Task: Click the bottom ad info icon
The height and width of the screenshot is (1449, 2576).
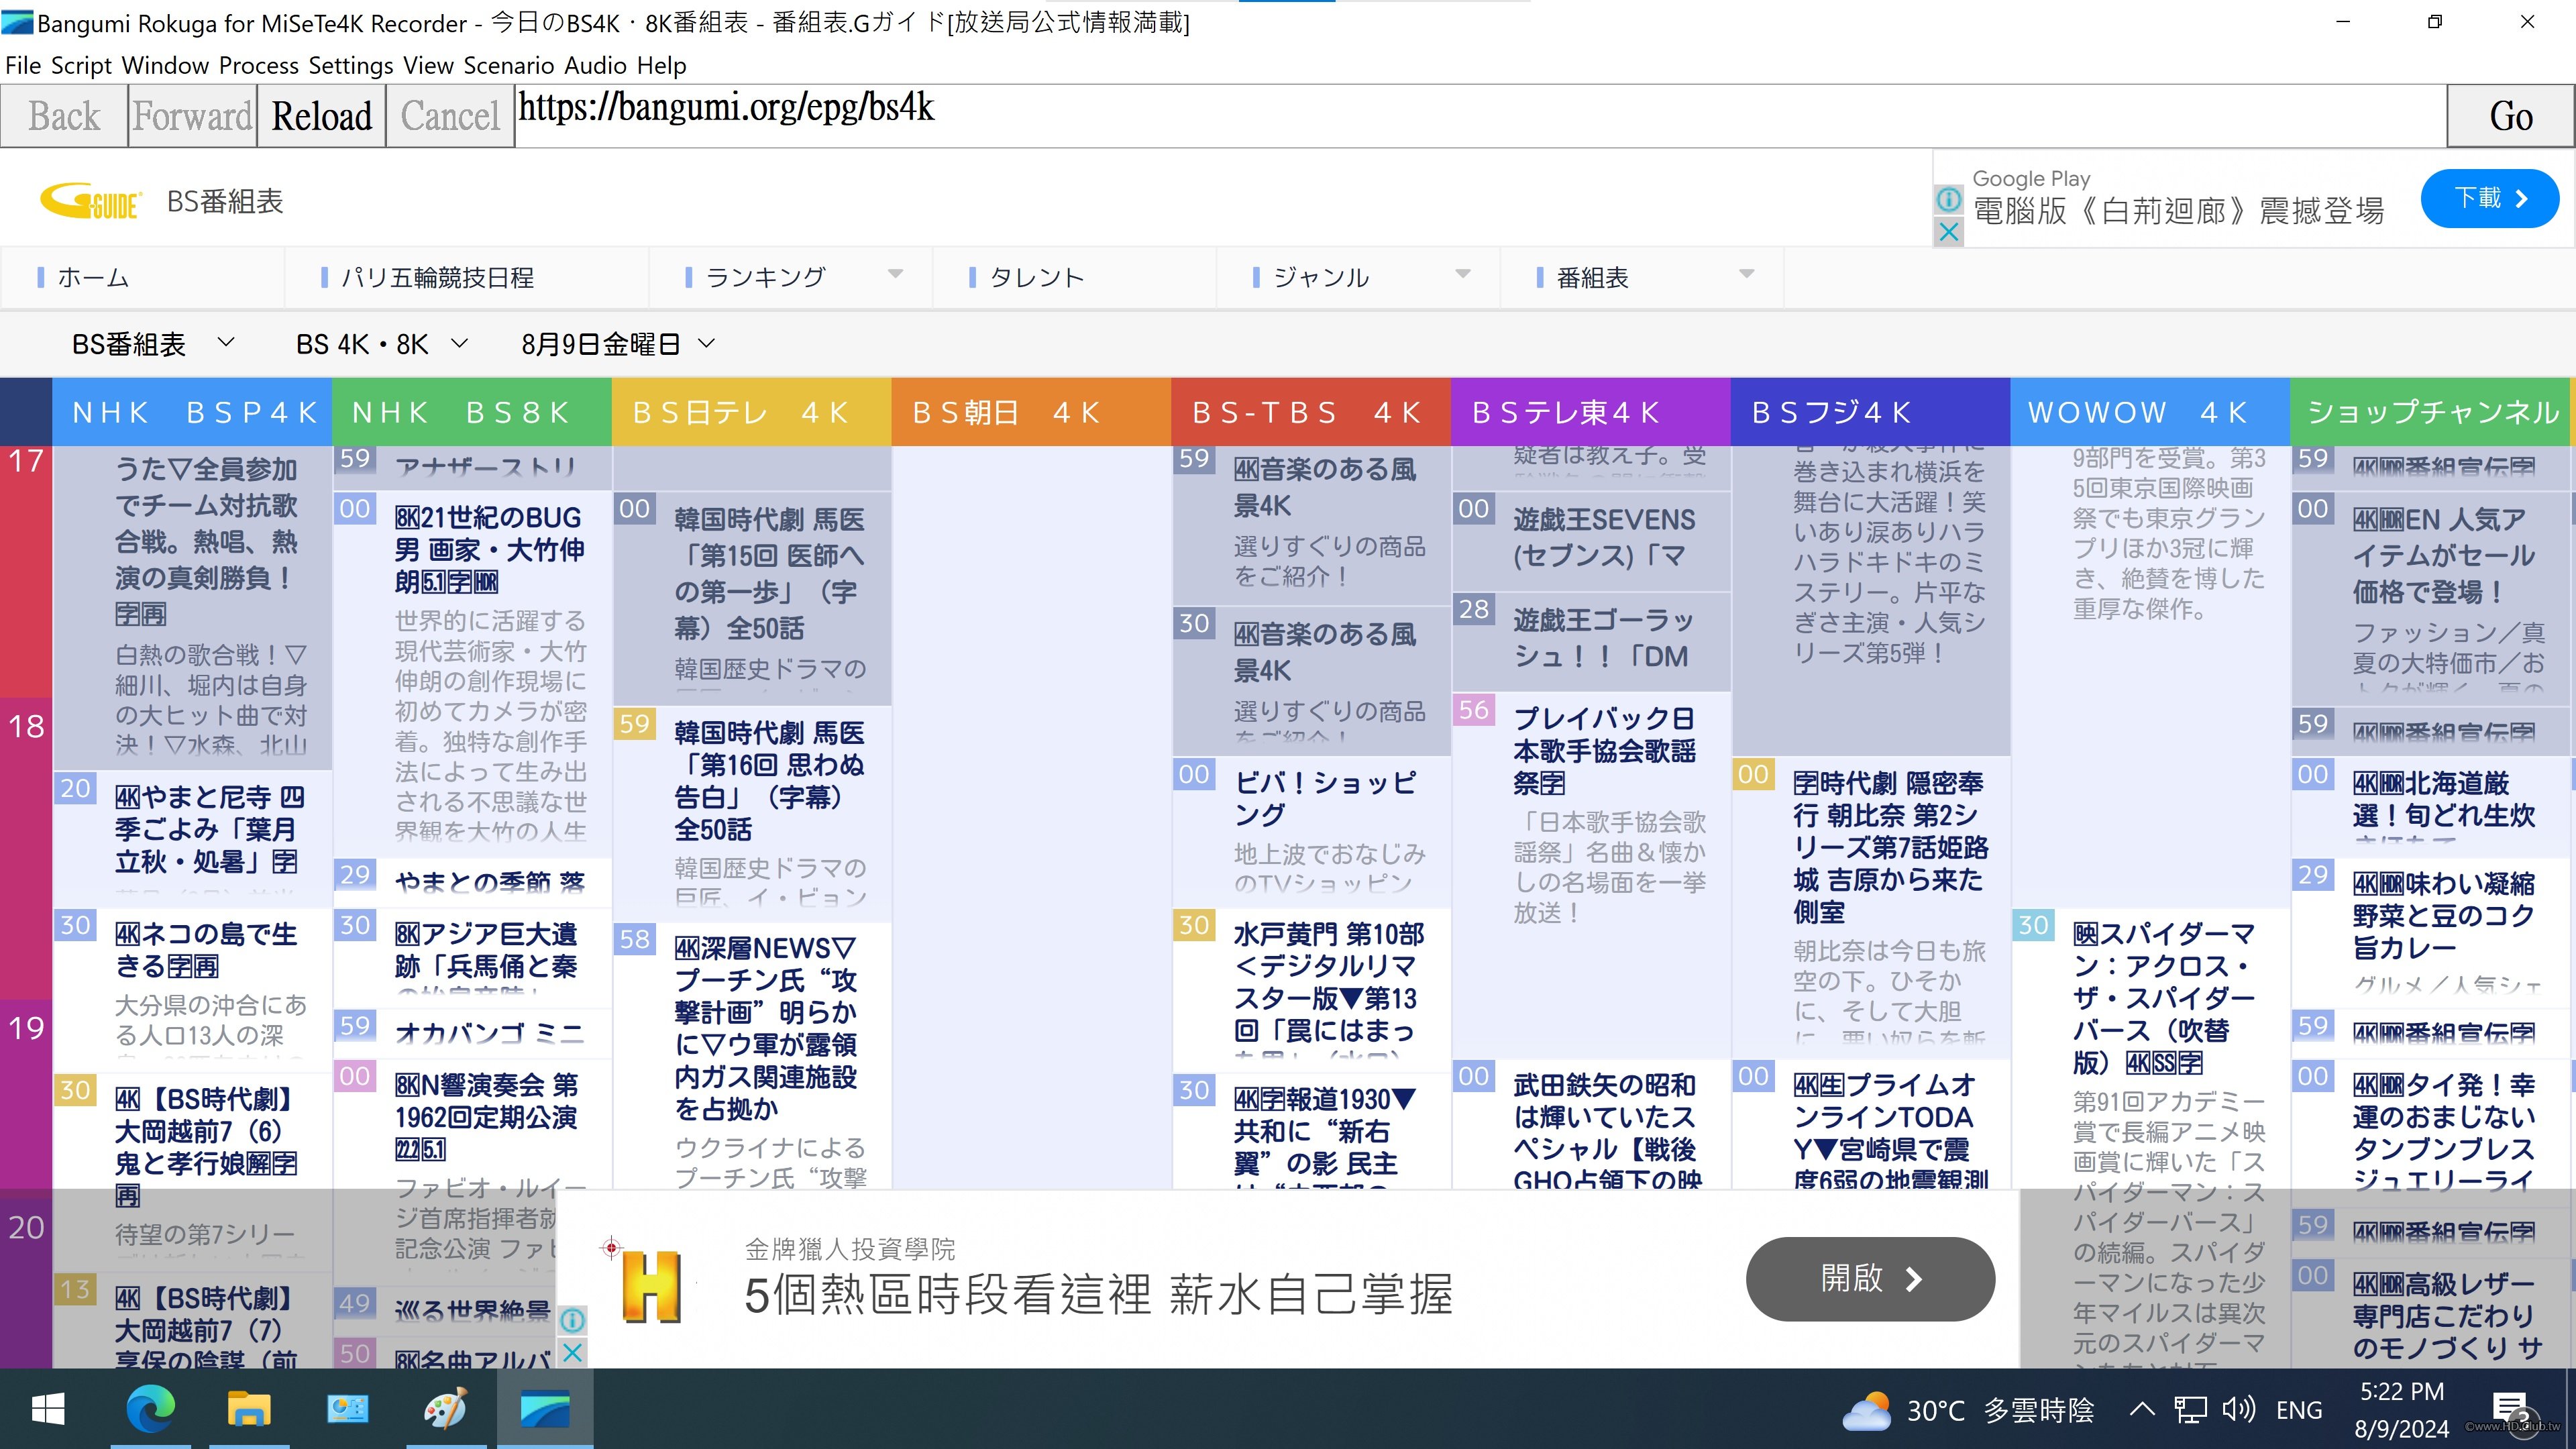Action: (572, 1320)
